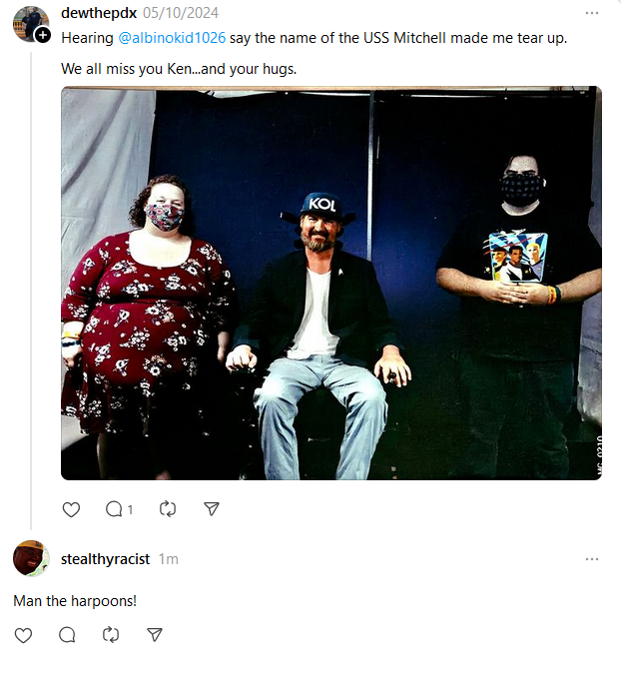Share the stealthyracist reply

(155, 635)
